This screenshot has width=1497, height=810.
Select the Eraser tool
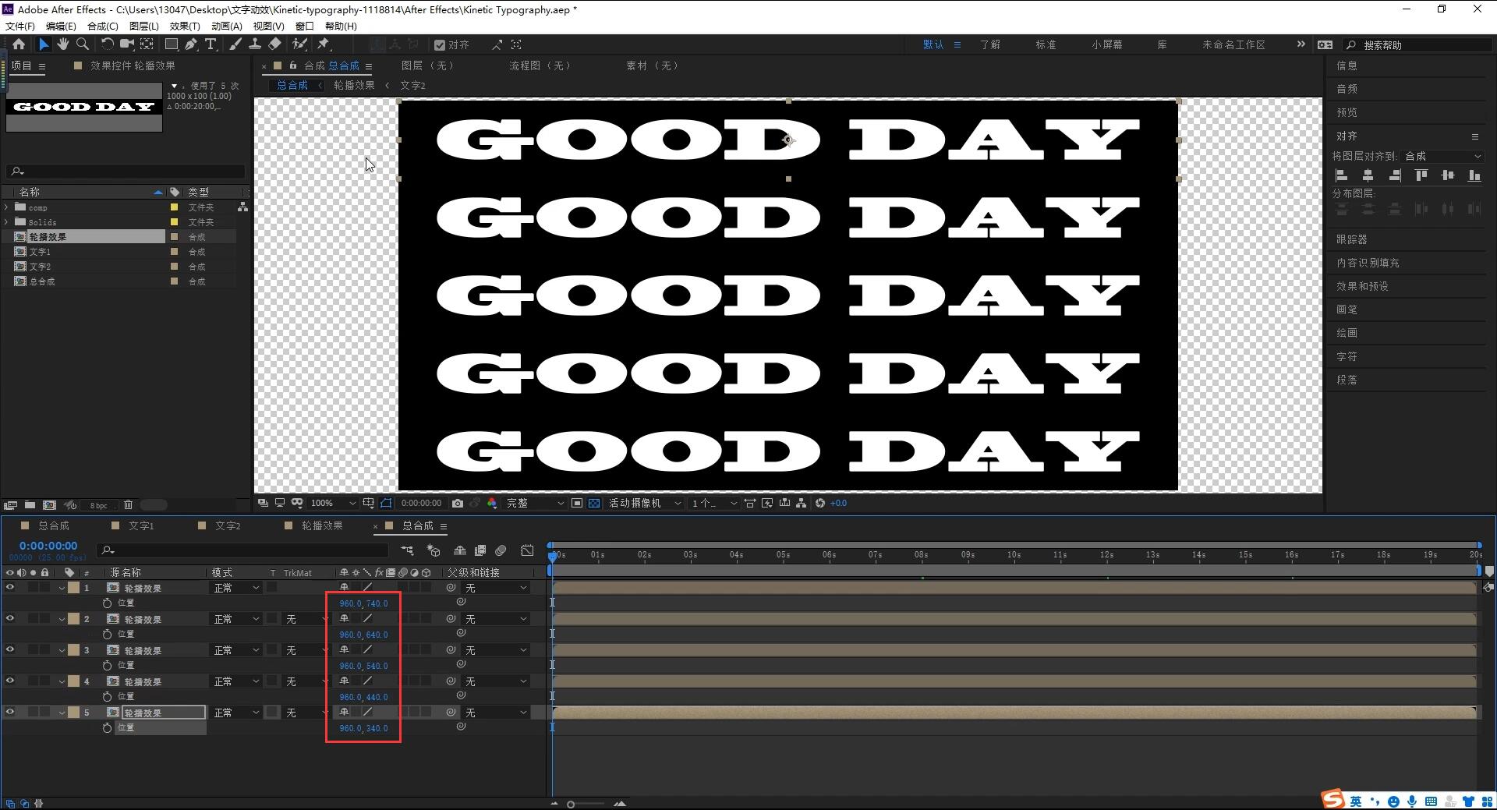274,44
